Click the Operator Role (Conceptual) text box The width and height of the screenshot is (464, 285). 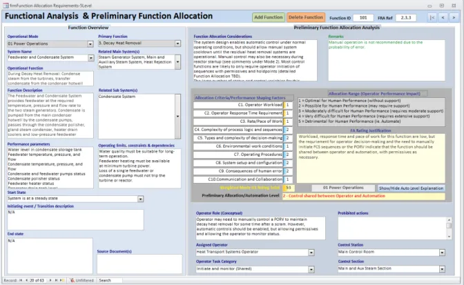click(x=260, y=228)
